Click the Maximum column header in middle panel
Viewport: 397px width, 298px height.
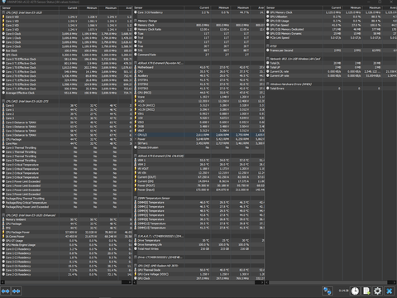pos(240,8)
